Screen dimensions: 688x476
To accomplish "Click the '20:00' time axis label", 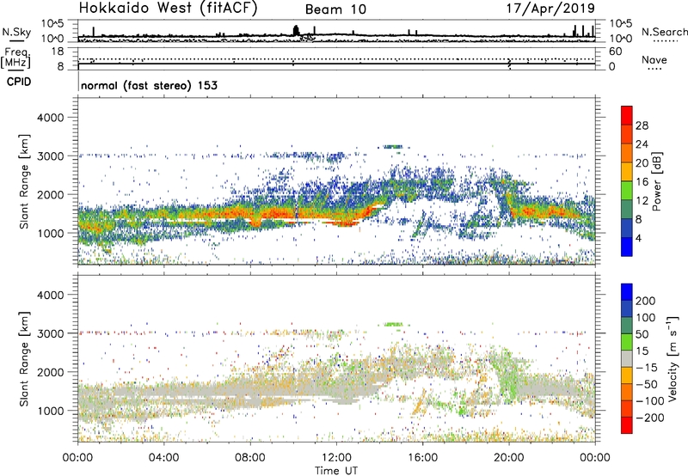I will pos(508,458).
